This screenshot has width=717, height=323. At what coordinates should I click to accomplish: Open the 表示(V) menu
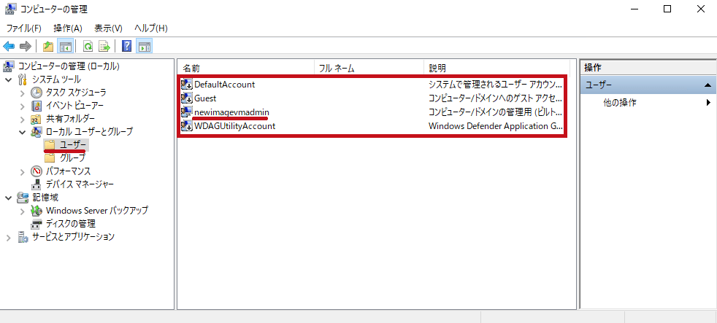point(108,28)
